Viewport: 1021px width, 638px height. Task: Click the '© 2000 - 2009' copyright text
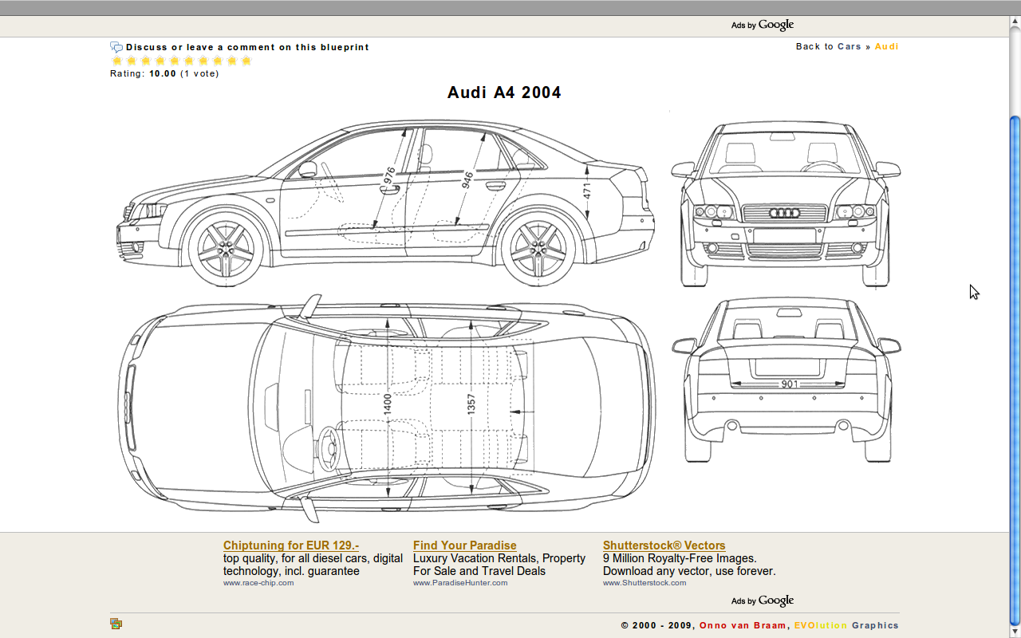[657, 625]
